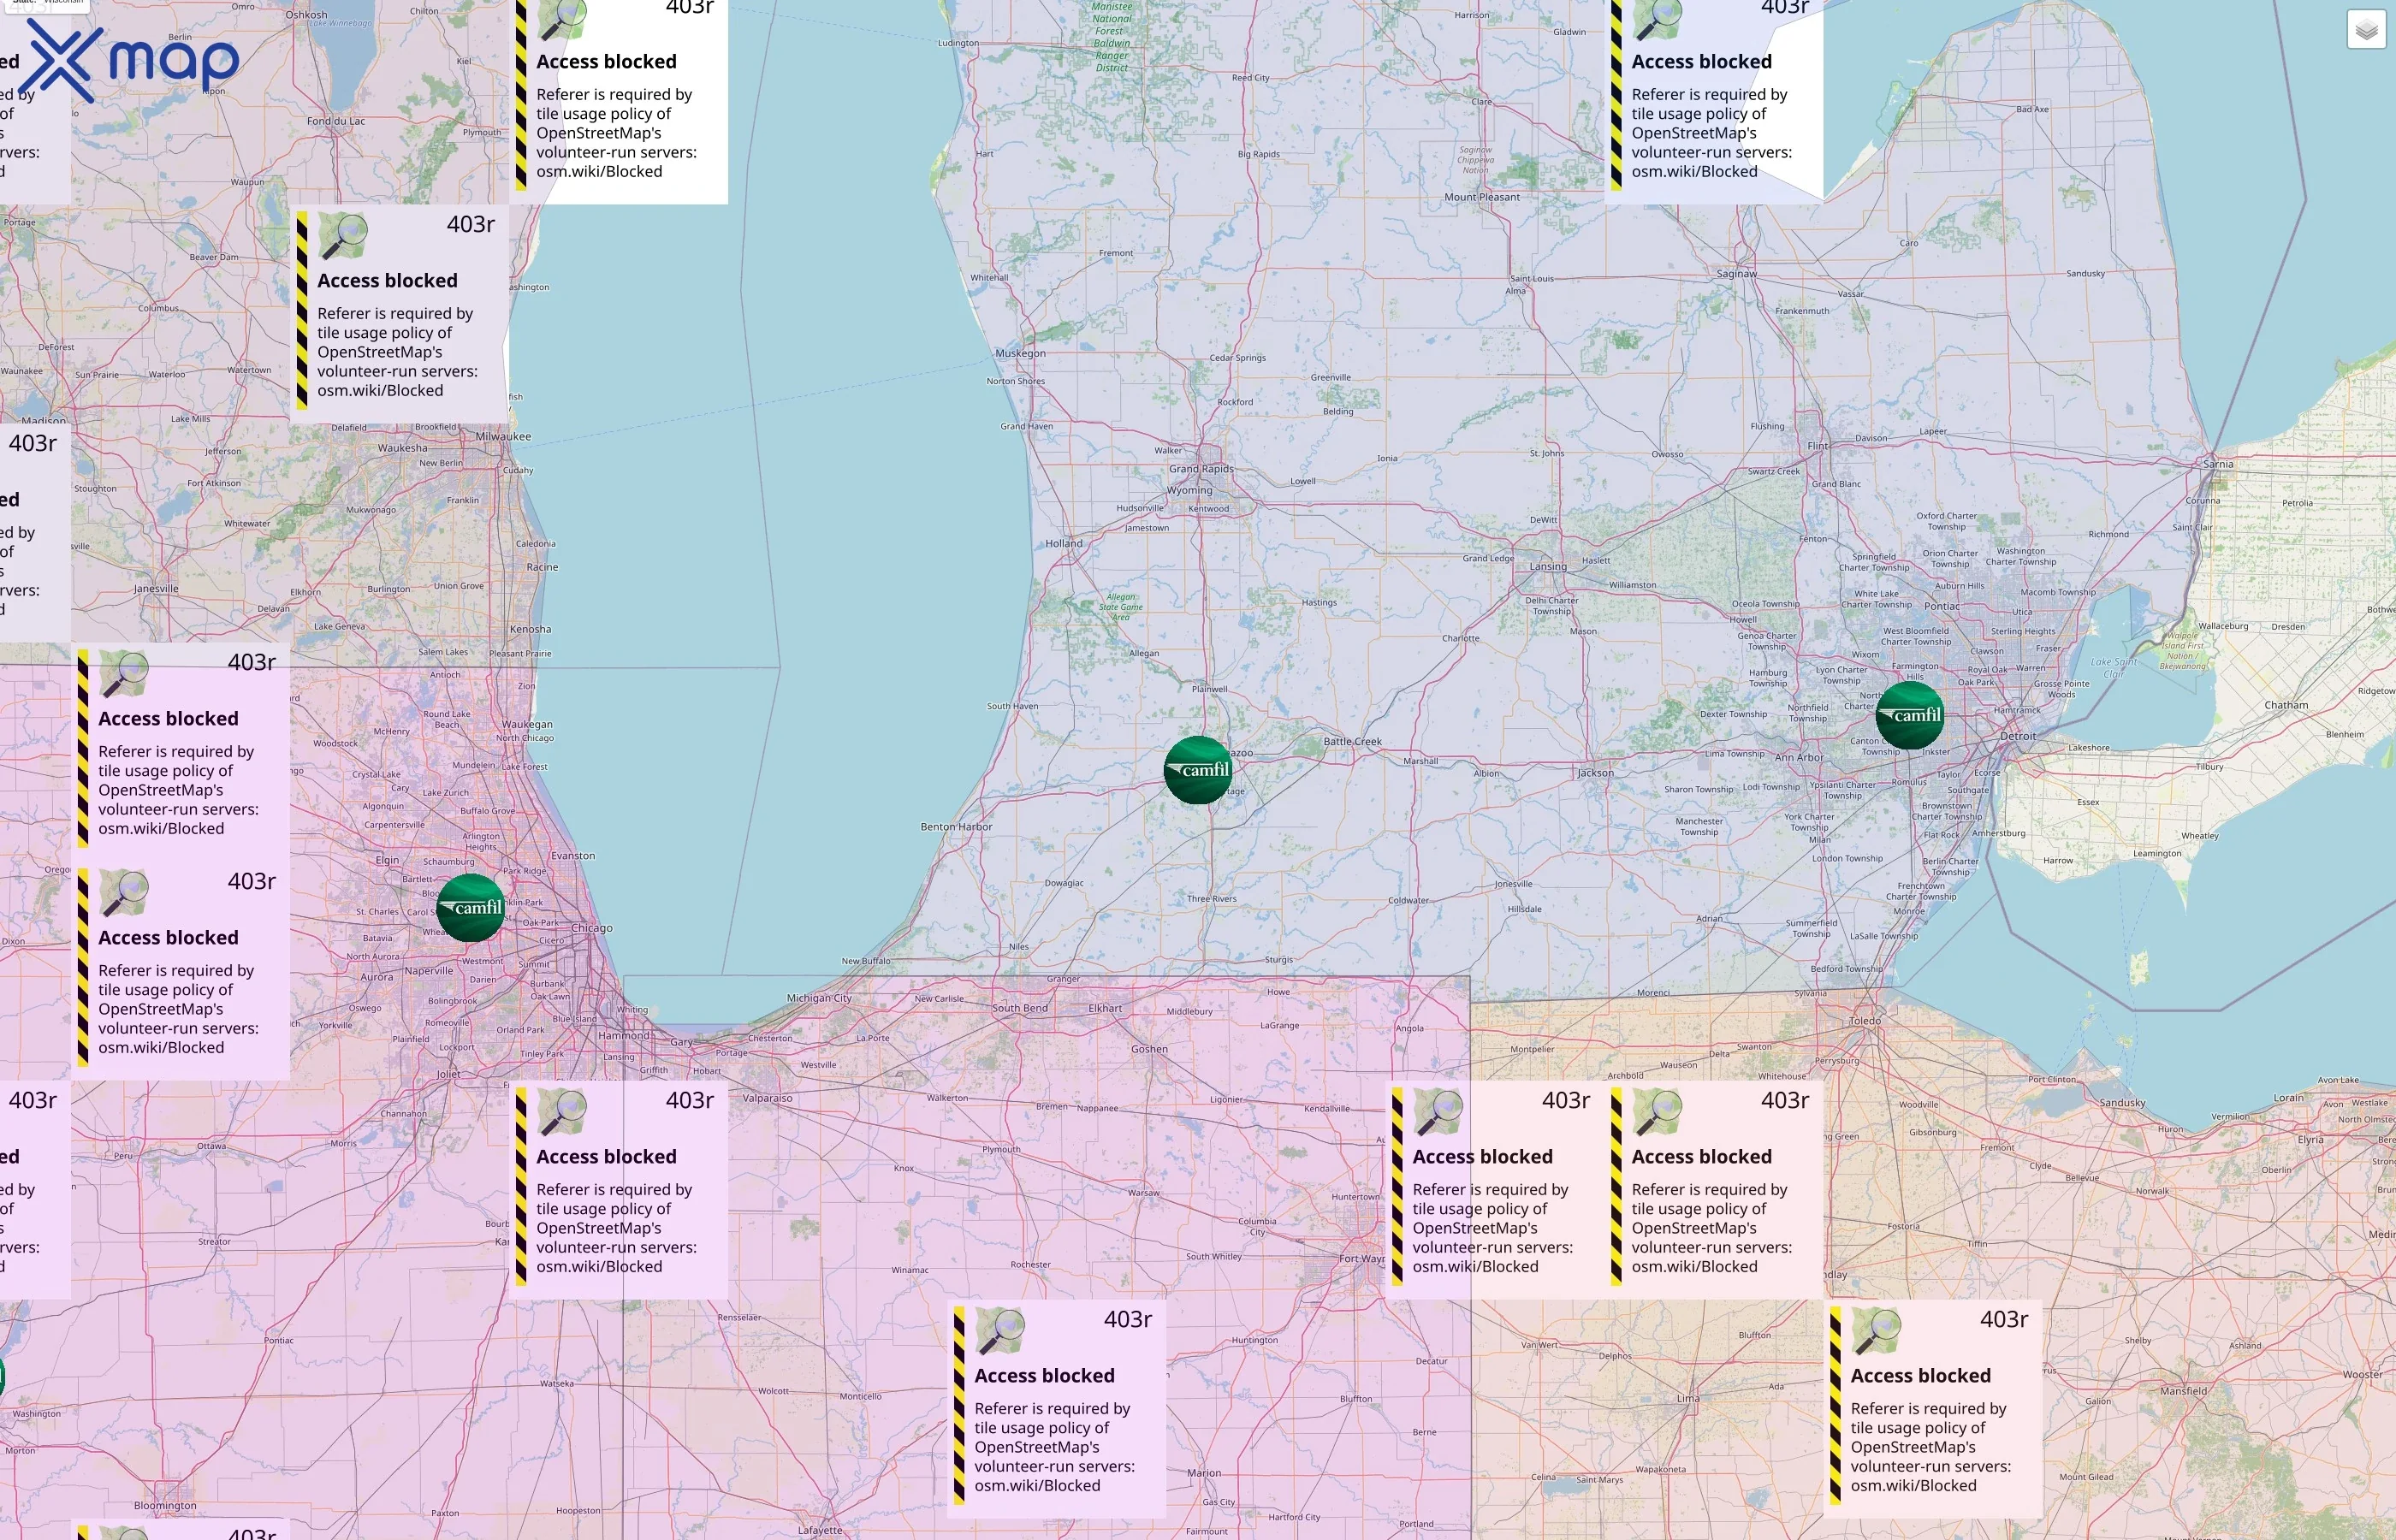The image size is (2396, 1540).
Task: Open the map layers control
Action: (x=2366, y=30)
